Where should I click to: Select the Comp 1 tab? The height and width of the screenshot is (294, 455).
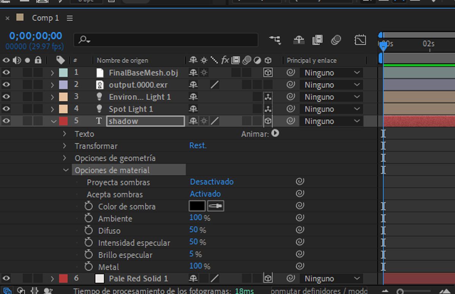[45, 18]
